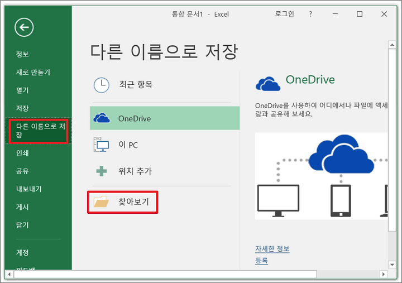Open help with the question mark
The image size is (402, 283).
pyautogui.click(x=310, y=14)
